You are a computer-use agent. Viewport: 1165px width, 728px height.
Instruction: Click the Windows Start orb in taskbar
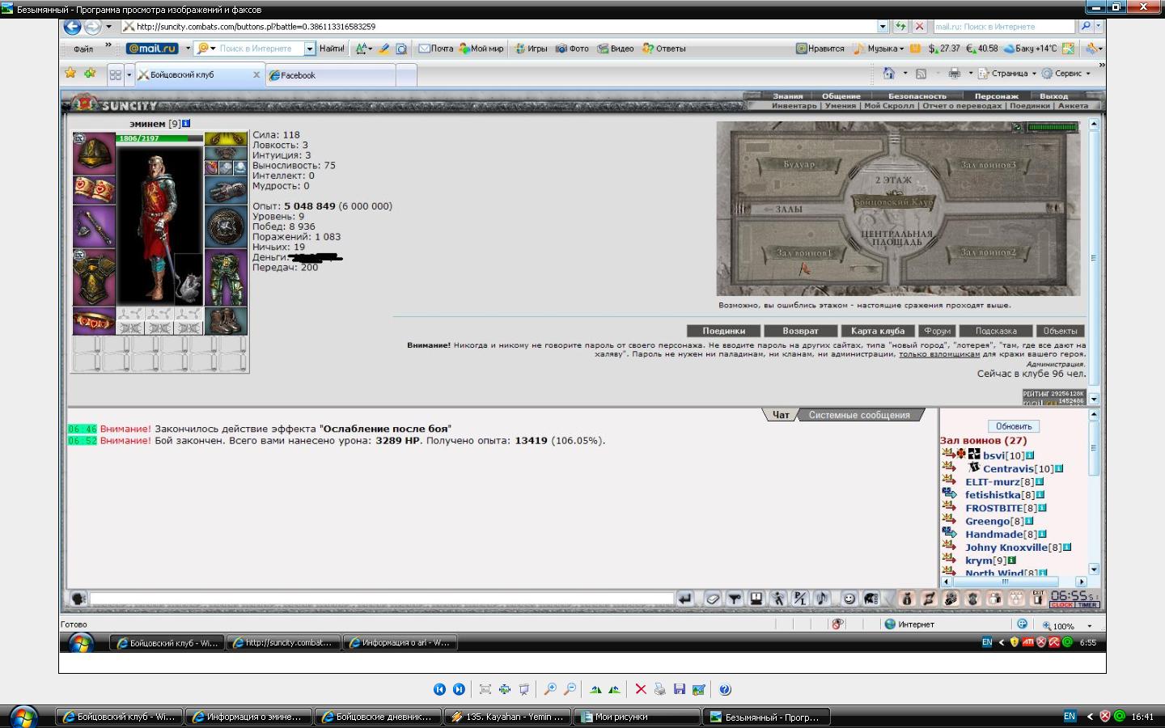pyautogui.click(x=22, y=717)
